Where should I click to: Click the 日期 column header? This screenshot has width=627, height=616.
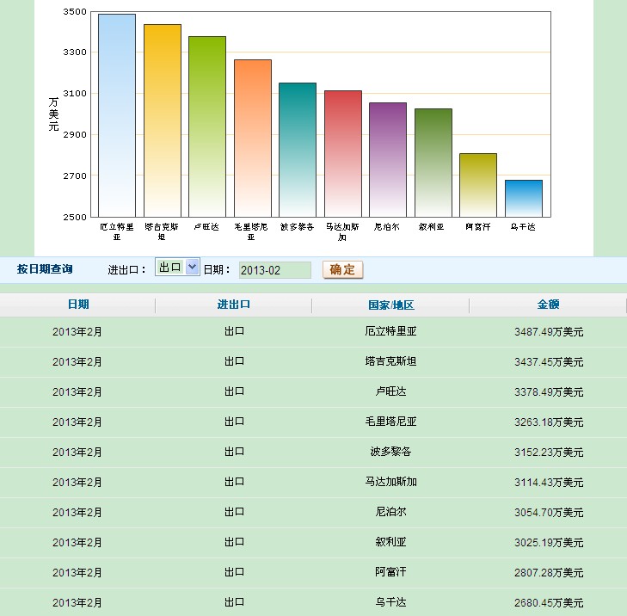[78, 305]
